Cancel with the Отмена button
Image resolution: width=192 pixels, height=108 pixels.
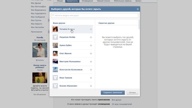(x=132, y=93)
